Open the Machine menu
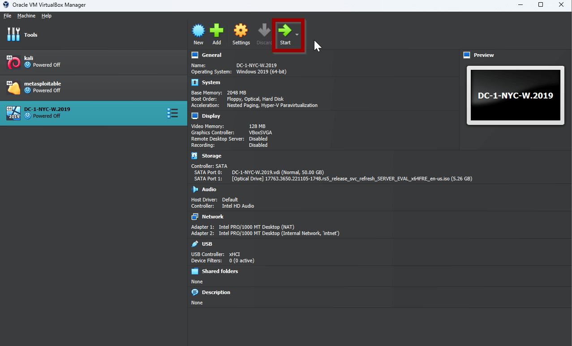Screen dimensions: 572x346 coord(26,16)
